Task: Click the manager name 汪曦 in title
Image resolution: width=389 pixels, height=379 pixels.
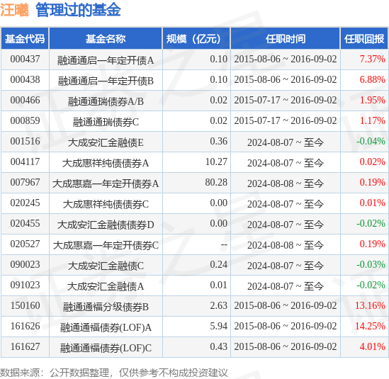Action: pos(15,10)
